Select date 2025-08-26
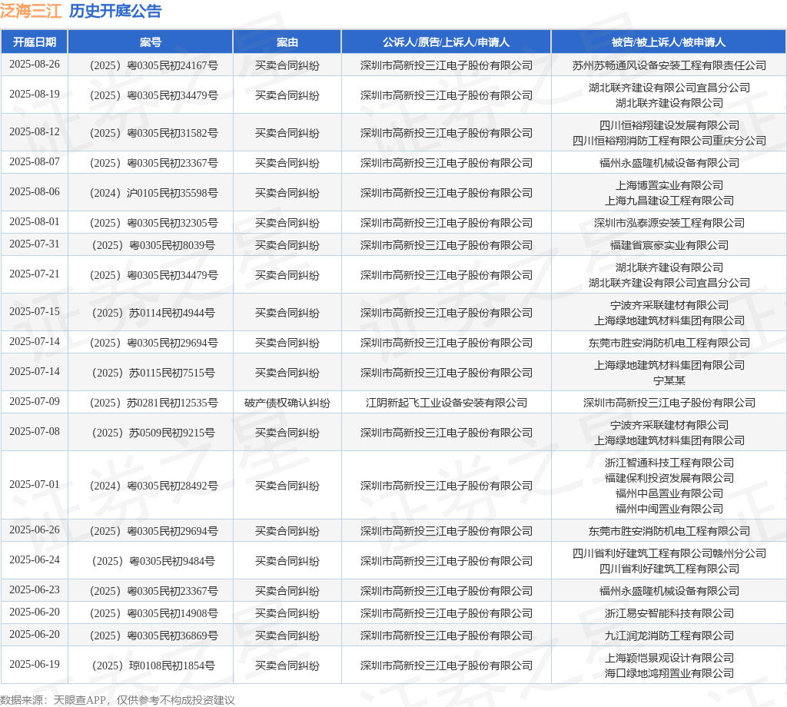Image resolution: width=787 pixels, height=707 pixels. (x=34, y=65)
